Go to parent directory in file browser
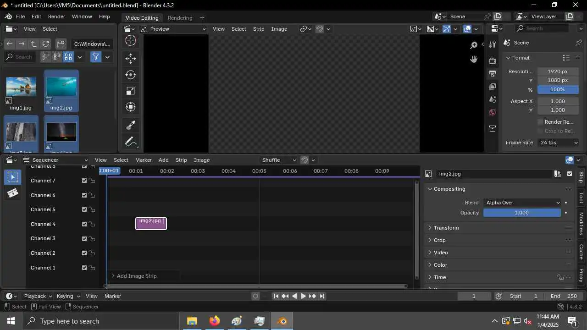Screen dimensions: 587x330 click(x=33, y=44)
